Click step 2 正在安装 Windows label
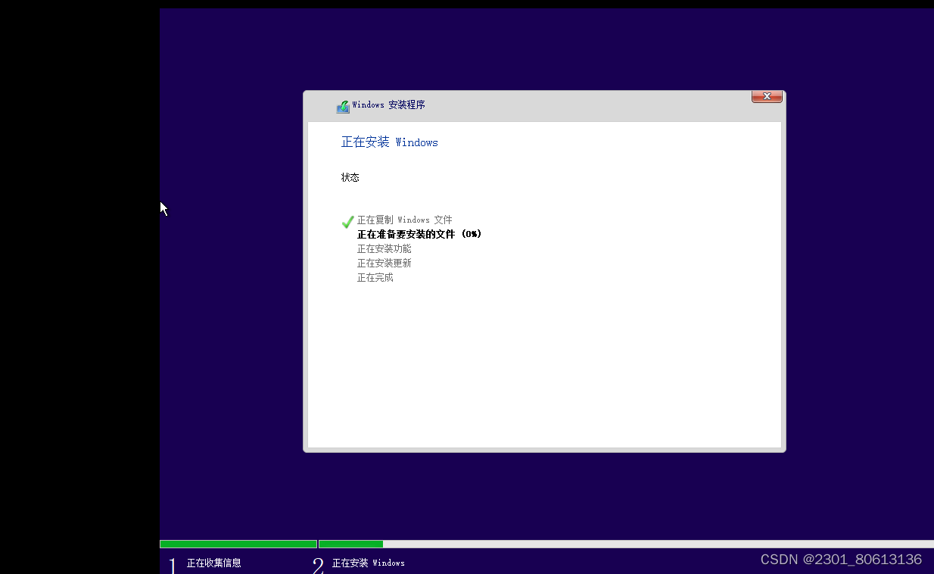 [368, 563]
